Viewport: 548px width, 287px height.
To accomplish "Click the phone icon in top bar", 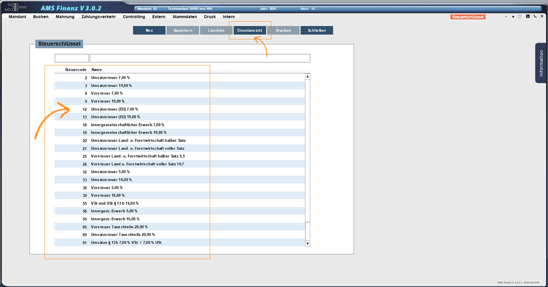I will (x=535, y=16).
